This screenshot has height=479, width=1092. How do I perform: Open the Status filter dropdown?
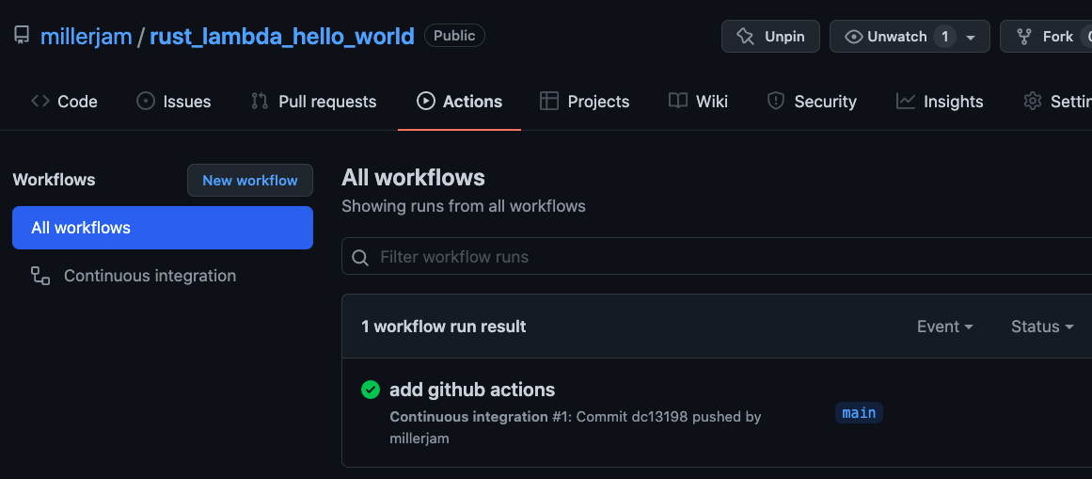(x=1042, y=327)
